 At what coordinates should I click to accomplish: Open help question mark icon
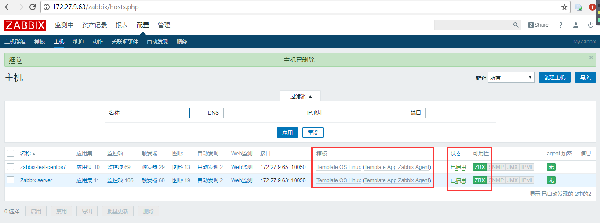561,25
